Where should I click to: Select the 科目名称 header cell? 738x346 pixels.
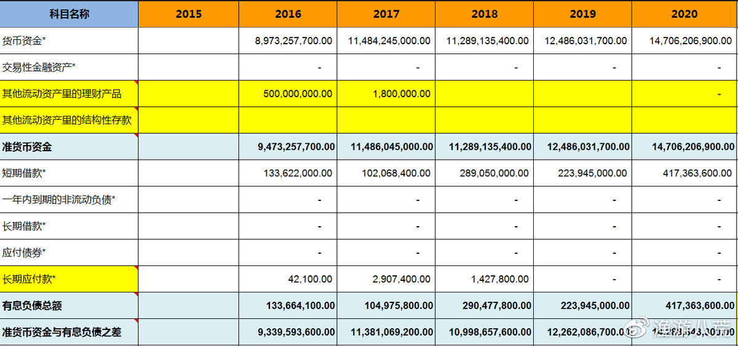pos(69,14)
